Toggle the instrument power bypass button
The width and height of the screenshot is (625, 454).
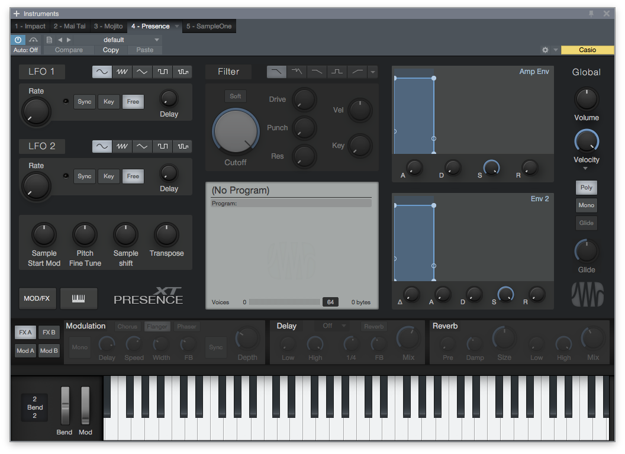(18, 40)
